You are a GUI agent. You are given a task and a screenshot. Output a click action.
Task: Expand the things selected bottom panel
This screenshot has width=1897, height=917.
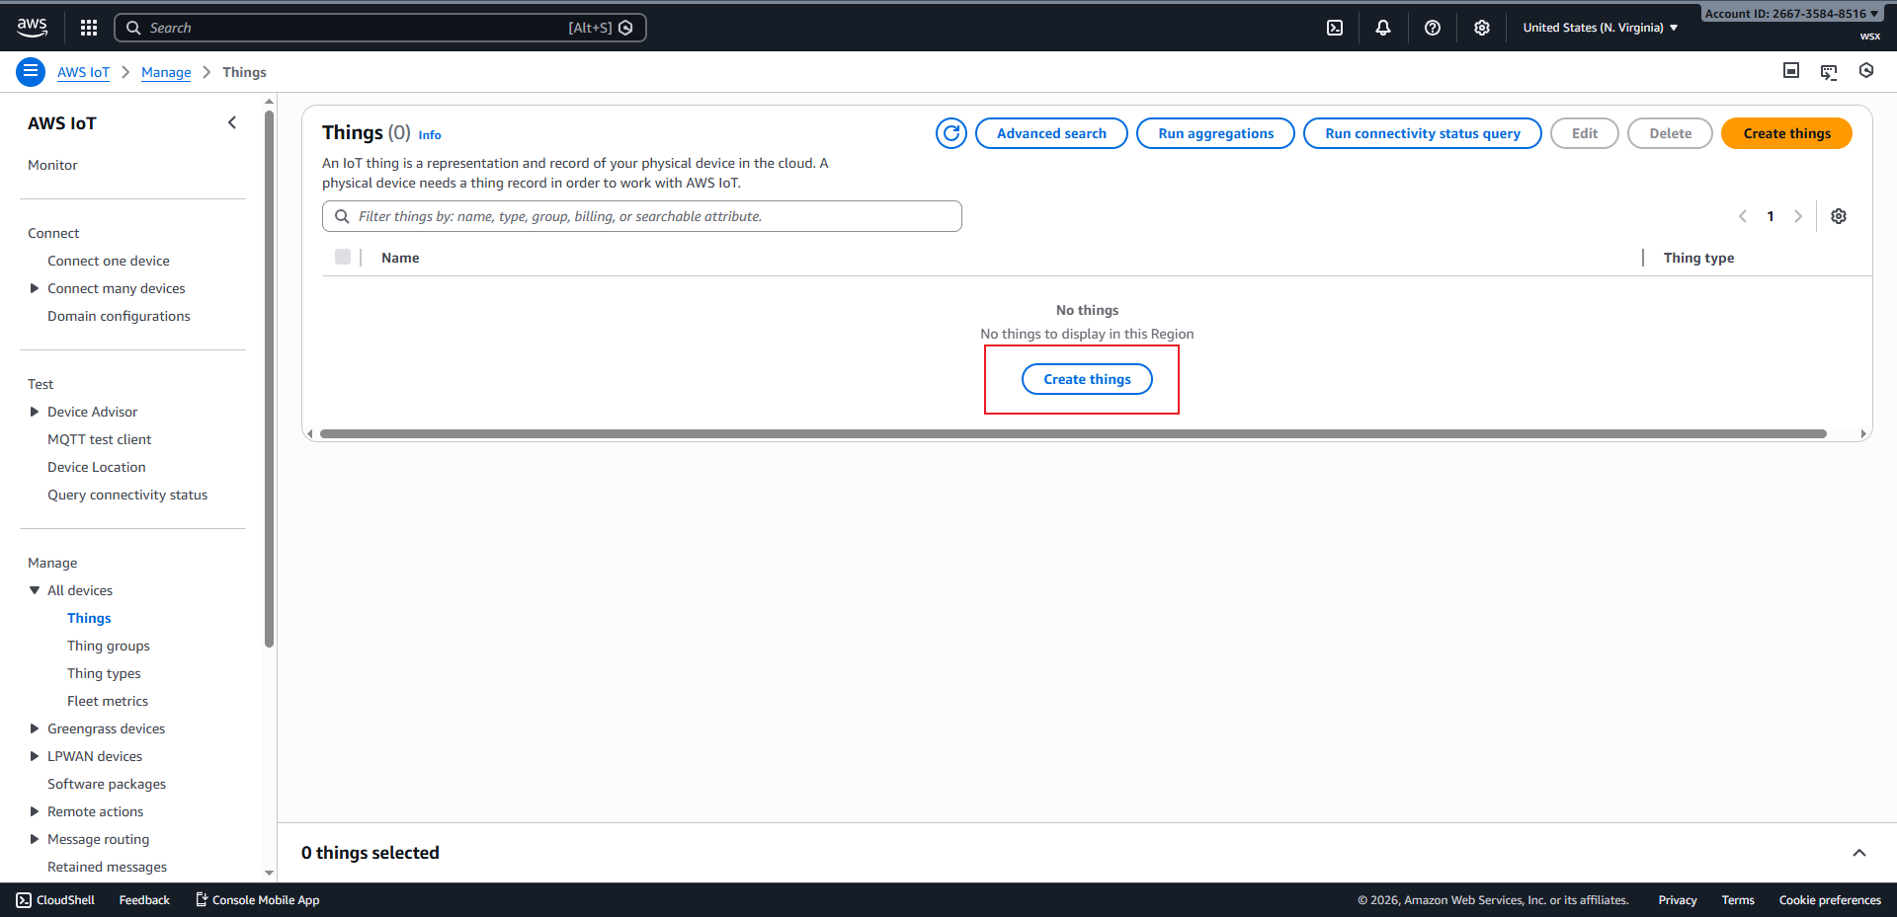pyautogui.click(x=1858, y=853)
